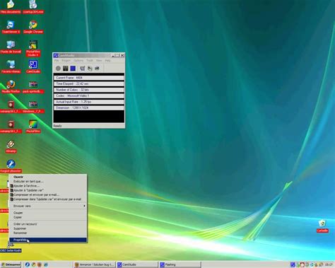Open the CamStudio Help menu

(107, 61)
